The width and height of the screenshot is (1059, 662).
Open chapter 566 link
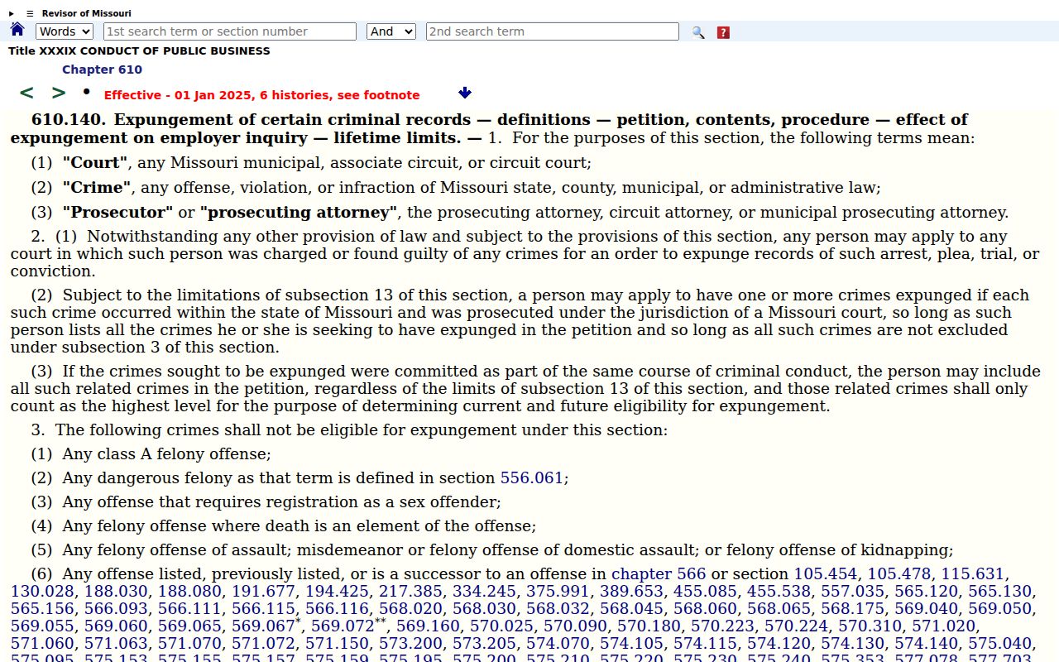[659, 573]
